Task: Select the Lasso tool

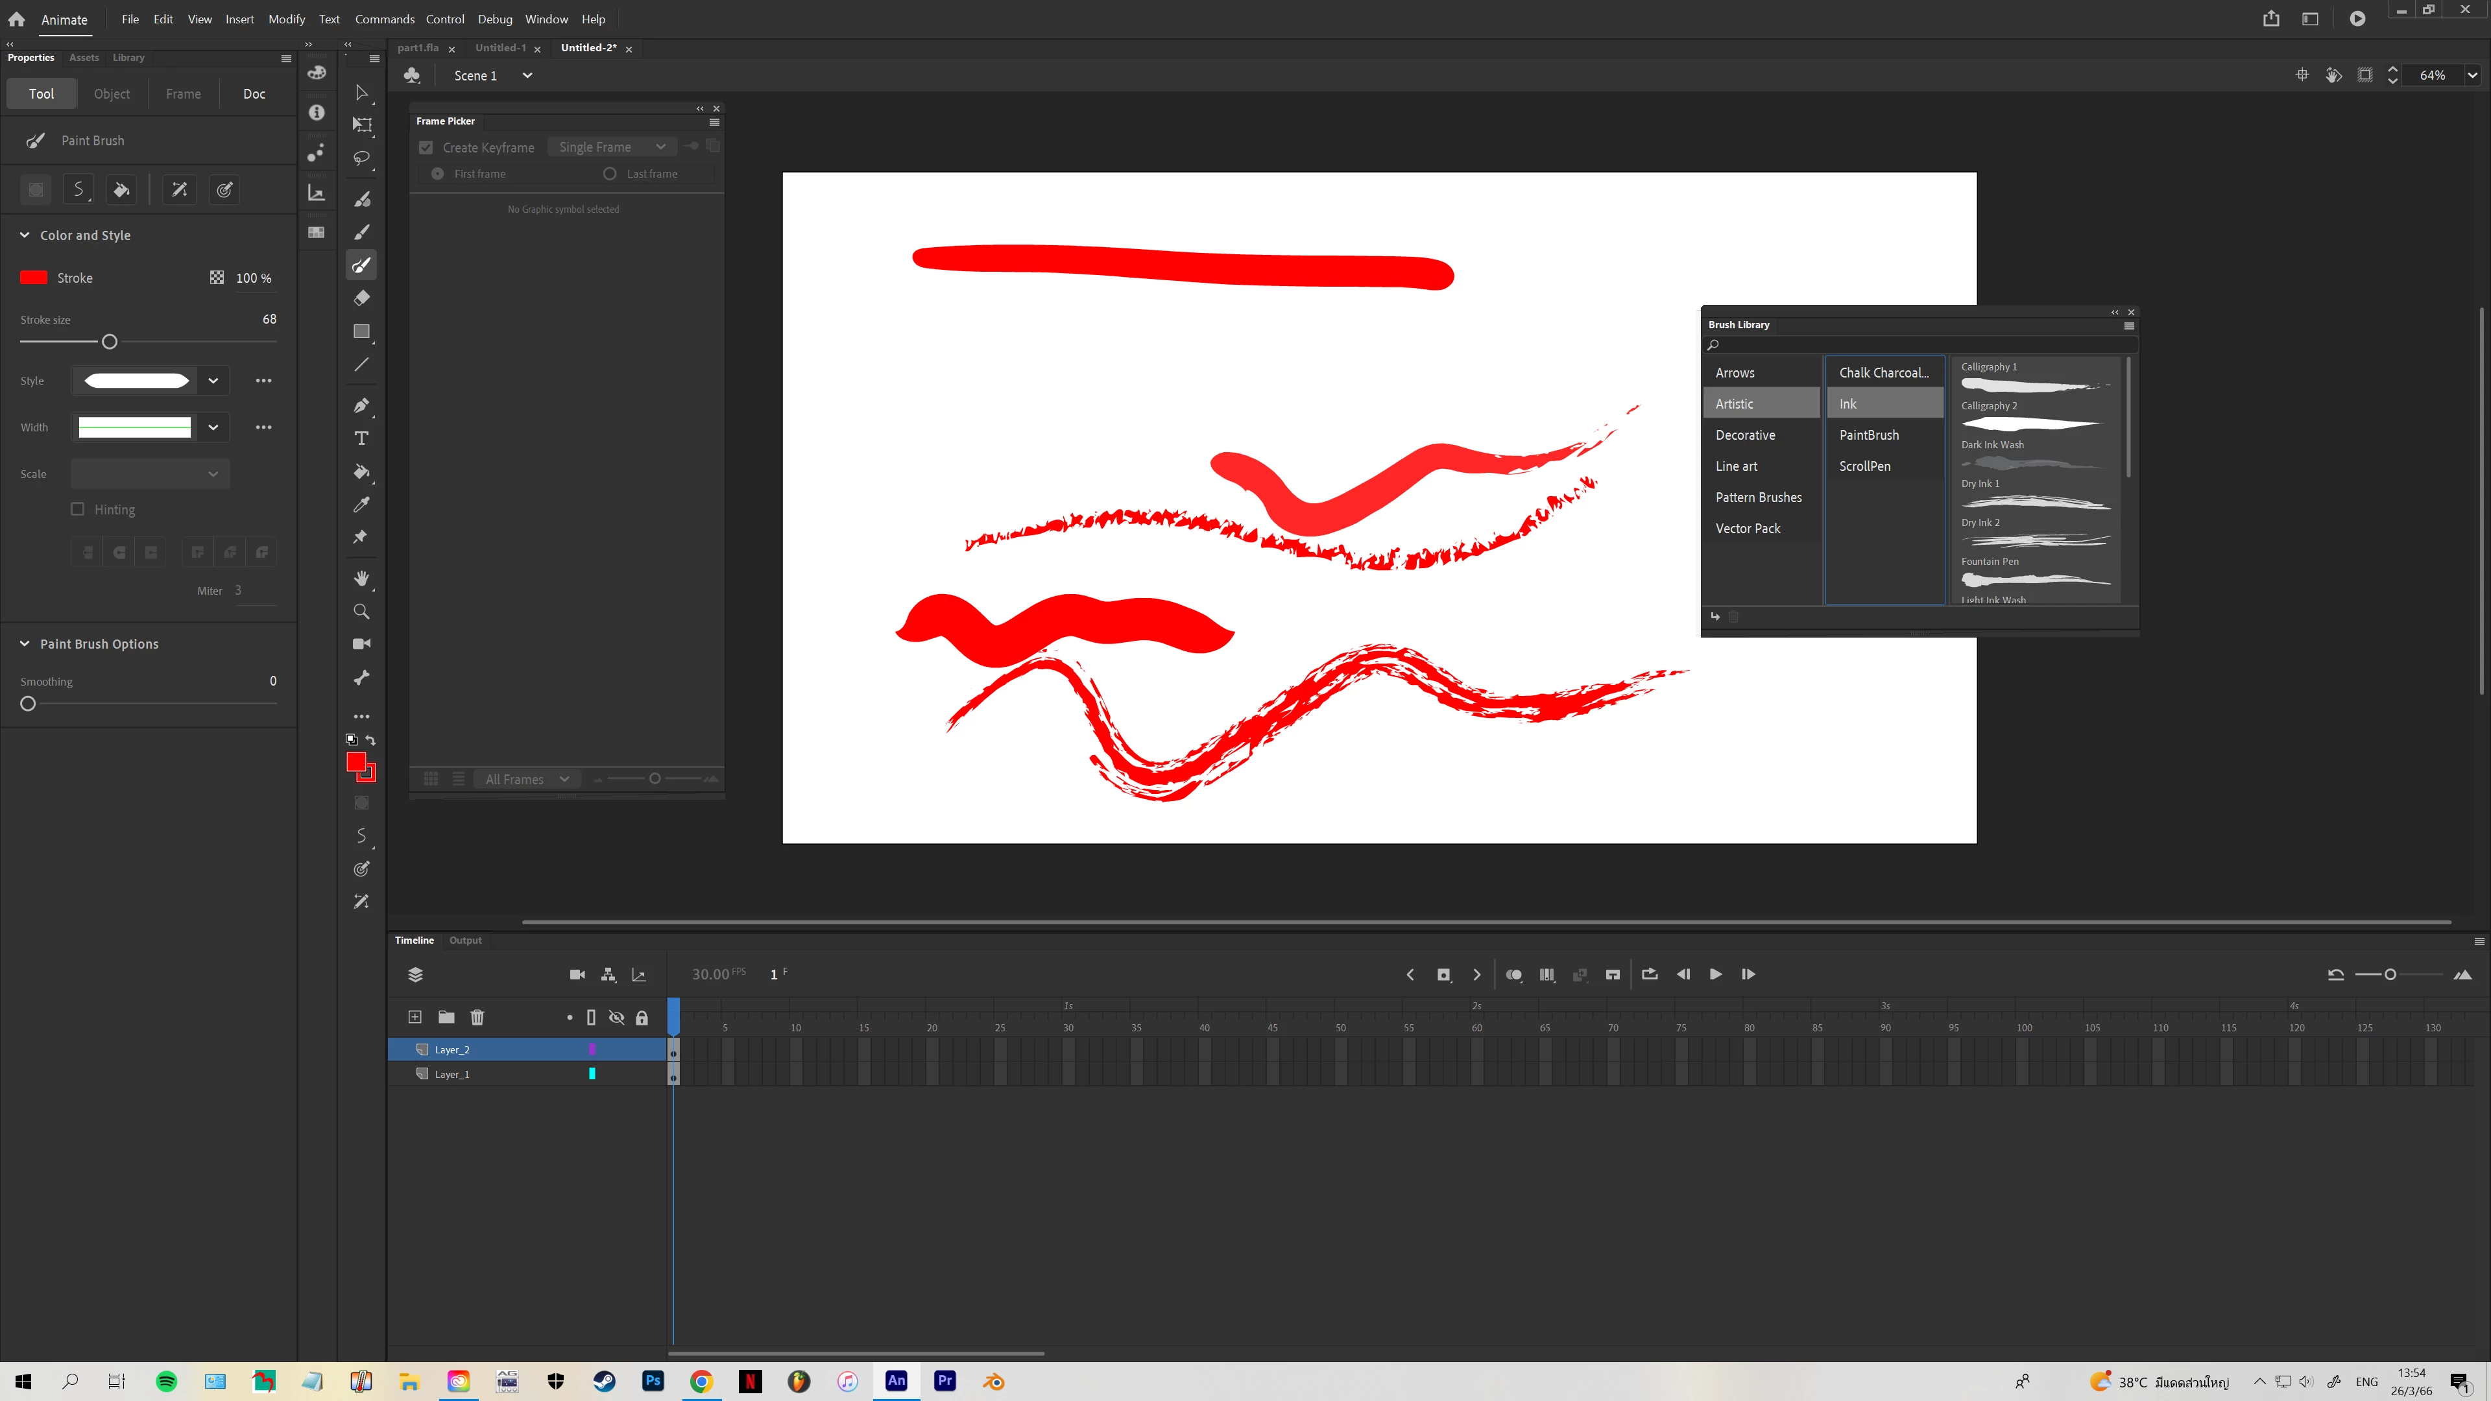Action: (x=362, y=158)
